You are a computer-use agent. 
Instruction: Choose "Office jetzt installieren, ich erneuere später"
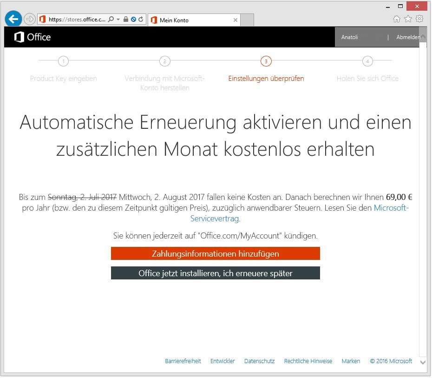pyautogui.click(x=215, y=273)
